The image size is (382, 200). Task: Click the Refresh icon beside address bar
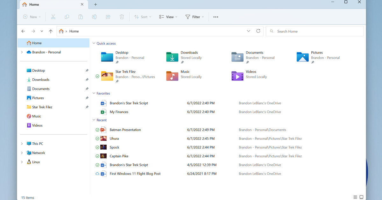pyautogui.click(x=258, y=31)
